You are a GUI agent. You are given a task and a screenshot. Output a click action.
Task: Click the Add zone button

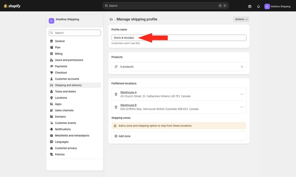coord(179,136)
